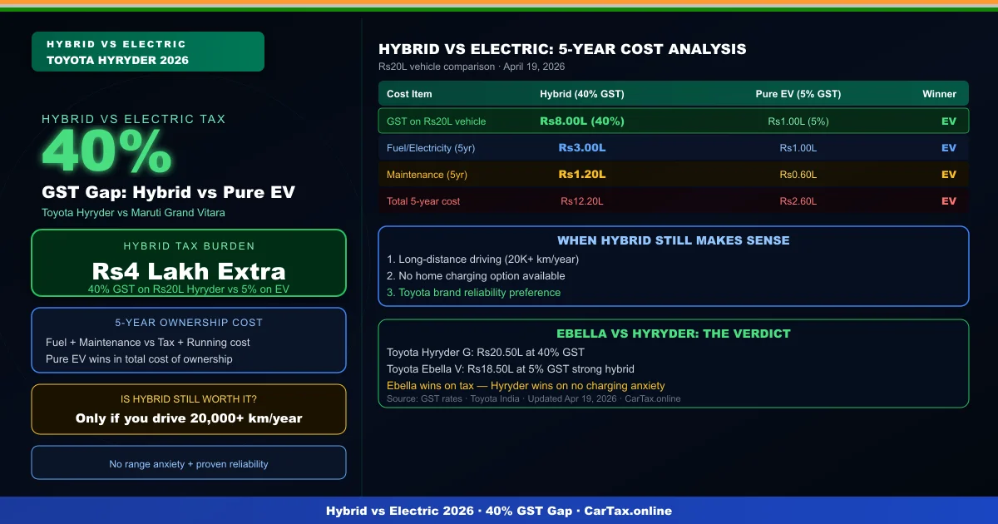Open the Hybrid Tax Burden green card
The height and width of the screenshot is (524, 998).
(x=188, y=262)
